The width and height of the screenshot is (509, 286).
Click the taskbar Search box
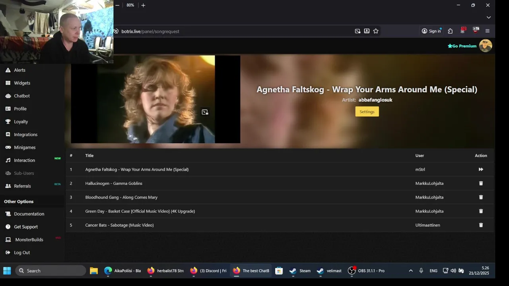click(51, 271)
